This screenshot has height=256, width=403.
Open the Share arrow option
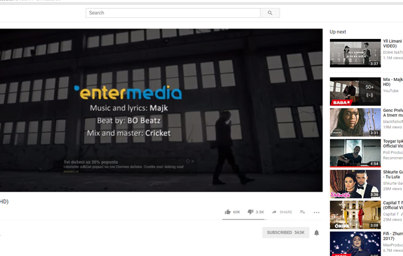point(274,212)
